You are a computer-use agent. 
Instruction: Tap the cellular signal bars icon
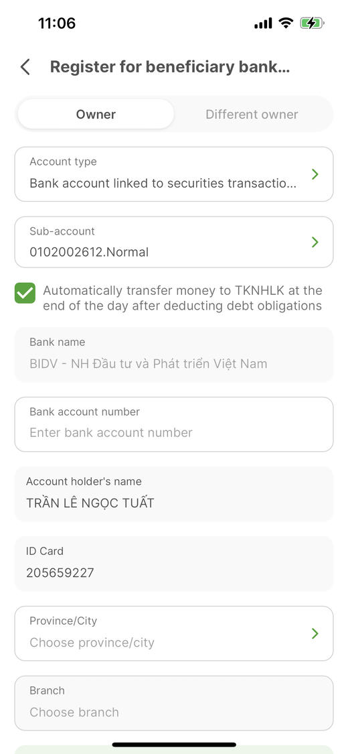(263, 23)
